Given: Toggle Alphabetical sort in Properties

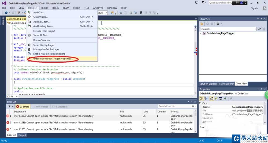Looking at the screenshot, I should [x=206, y=98].
